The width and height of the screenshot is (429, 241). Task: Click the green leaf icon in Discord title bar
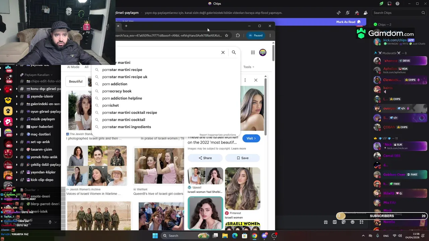381,4
